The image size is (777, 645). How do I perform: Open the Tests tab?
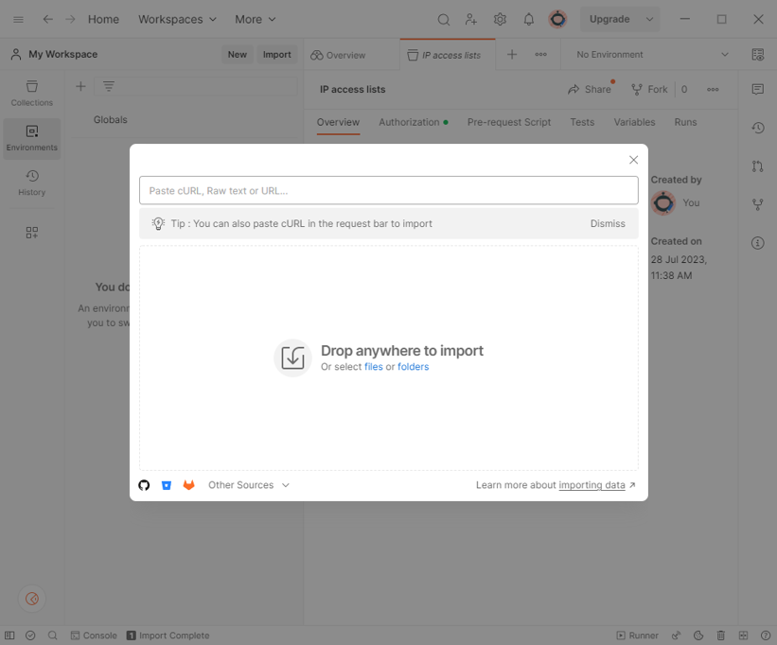point(582,122)
